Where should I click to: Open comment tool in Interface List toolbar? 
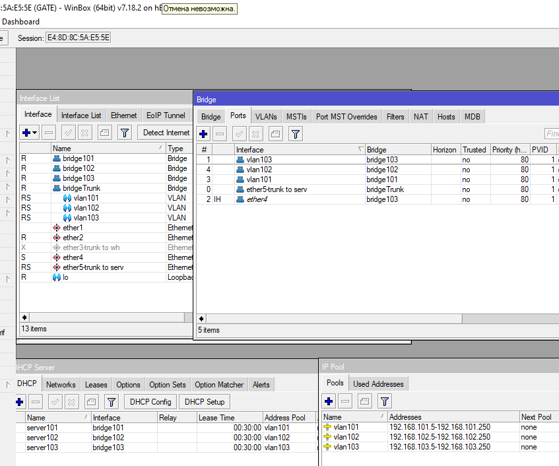click(x=104, y=133)
